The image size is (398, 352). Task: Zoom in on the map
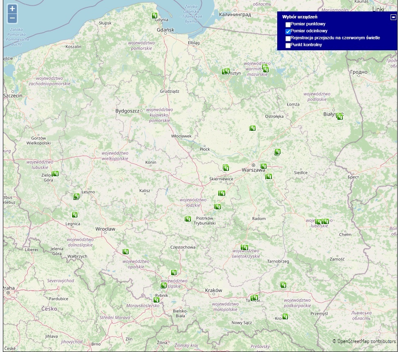click(x=12, y=9)
